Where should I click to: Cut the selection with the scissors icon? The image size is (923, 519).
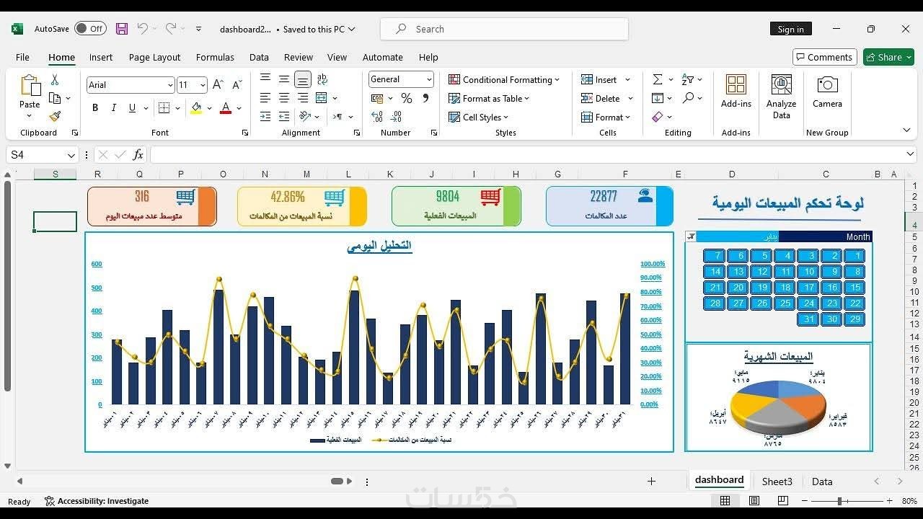(55, 80)
